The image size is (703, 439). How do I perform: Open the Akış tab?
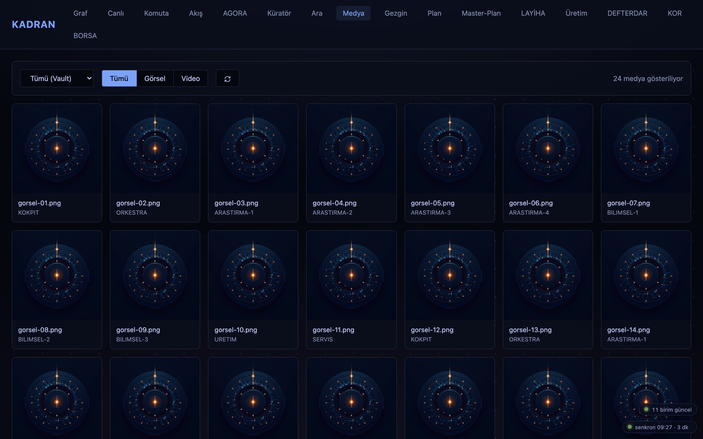pos(196,13)
